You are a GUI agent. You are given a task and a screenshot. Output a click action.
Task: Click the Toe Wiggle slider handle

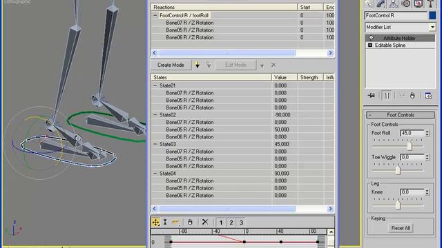(x=398, y=170)
